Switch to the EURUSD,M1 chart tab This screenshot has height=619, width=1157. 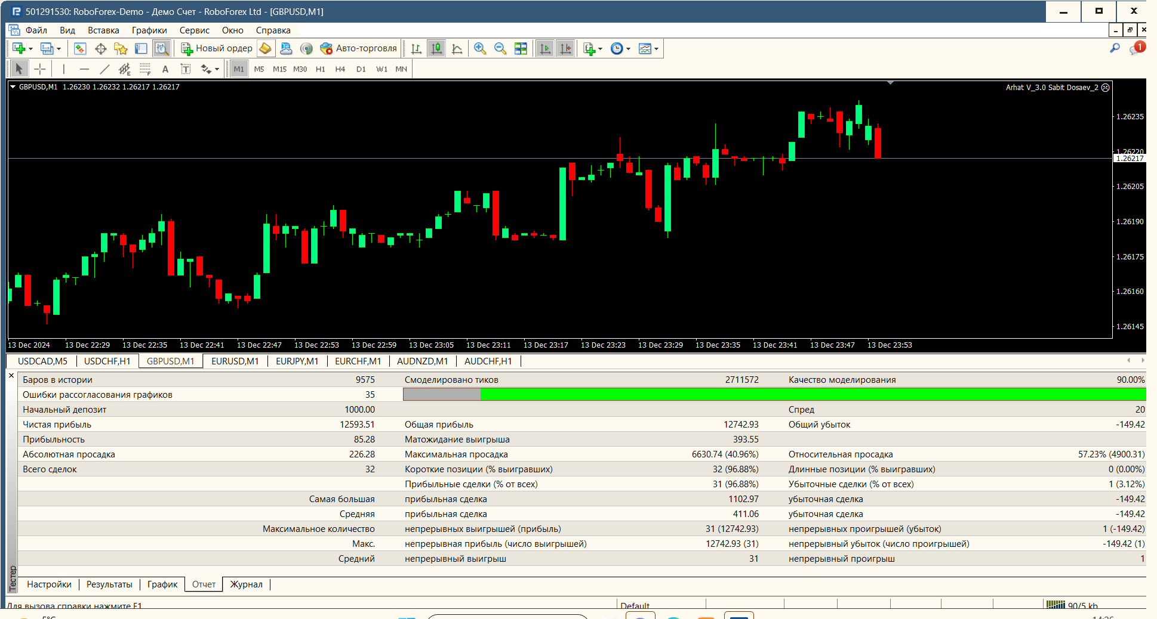point(235,361)
